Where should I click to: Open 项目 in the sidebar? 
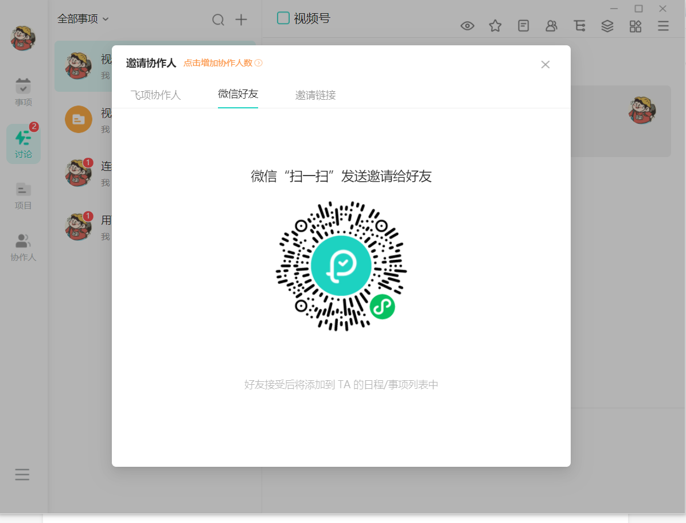(23, 196)
